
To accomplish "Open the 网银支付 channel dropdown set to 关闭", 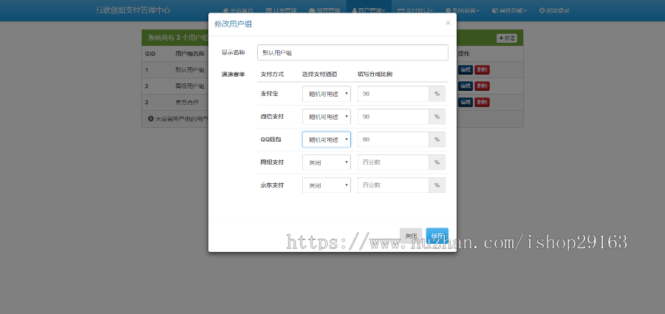I will (x=326, y=162).
